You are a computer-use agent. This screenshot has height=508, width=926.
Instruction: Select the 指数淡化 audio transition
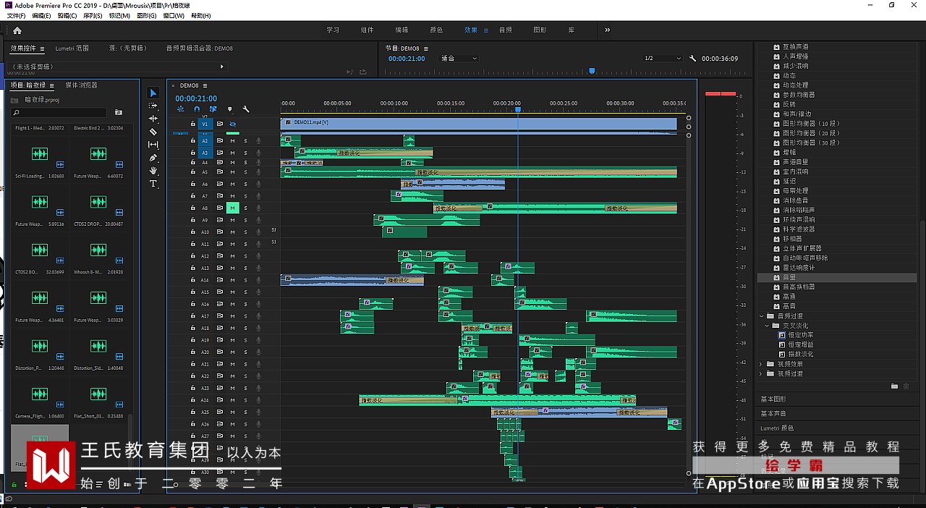coord(800,355)
